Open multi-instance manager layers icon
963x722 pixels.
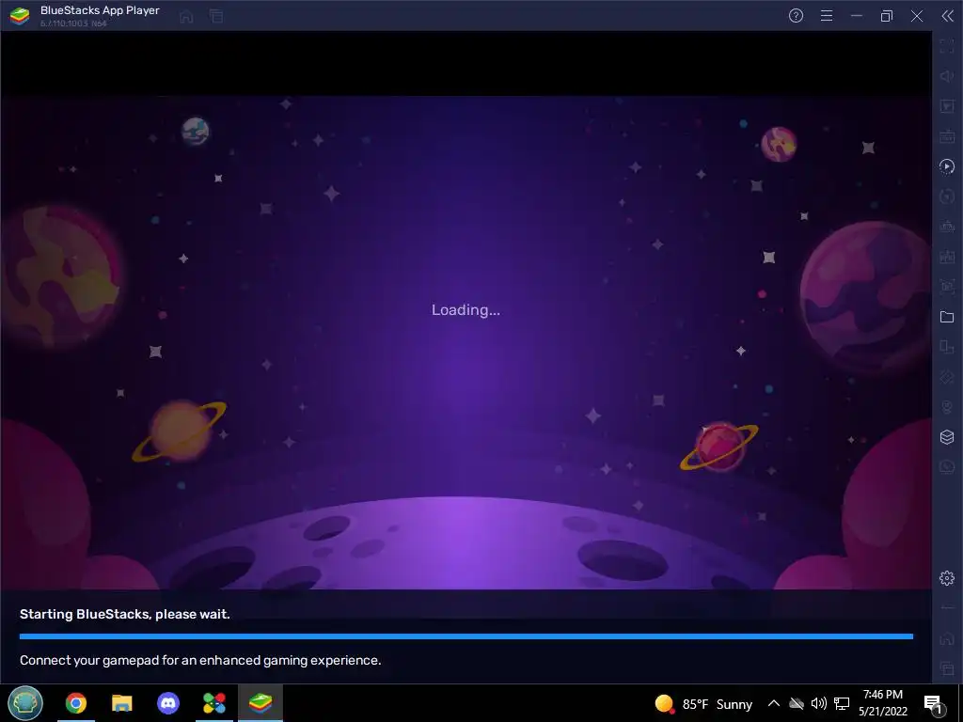click(x=947, y=436)
